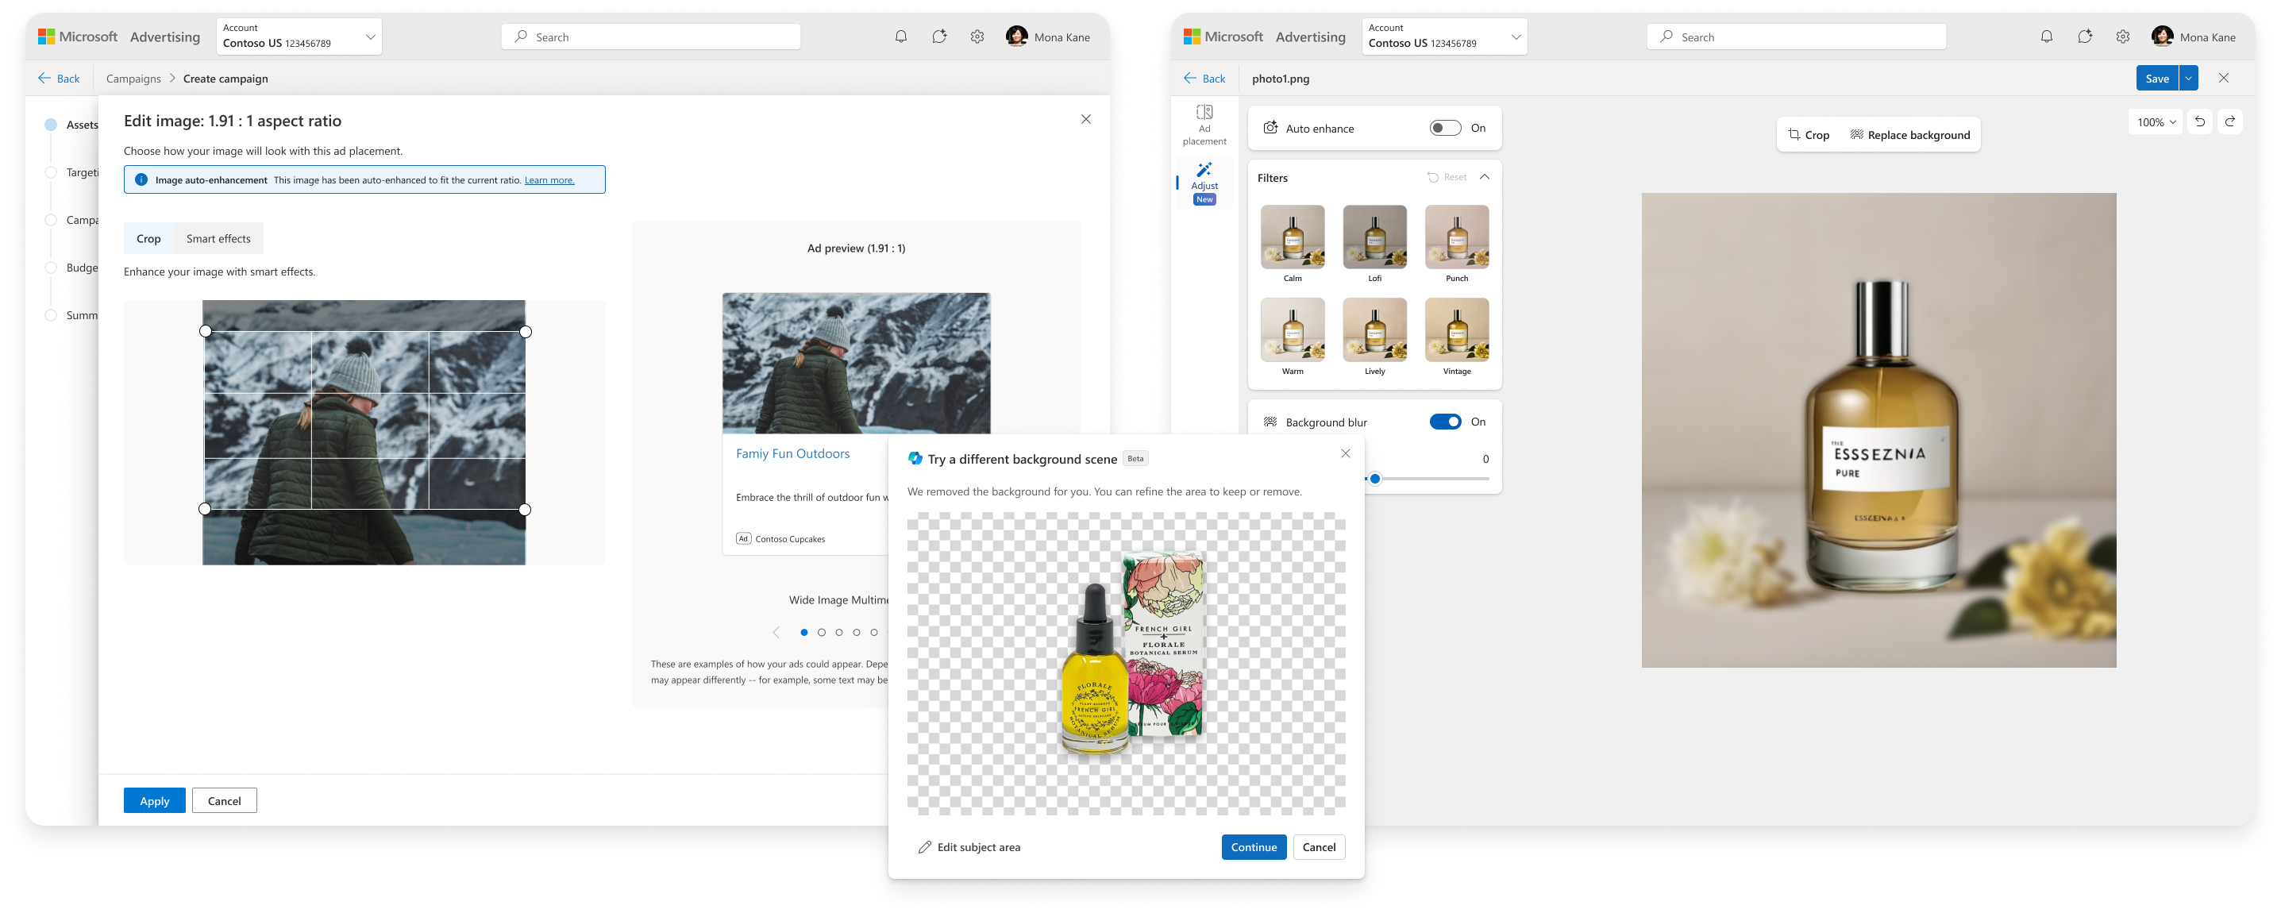Screen dimensions: 2281x917
Task: Click Save button
Action: tap(2157, 79)
